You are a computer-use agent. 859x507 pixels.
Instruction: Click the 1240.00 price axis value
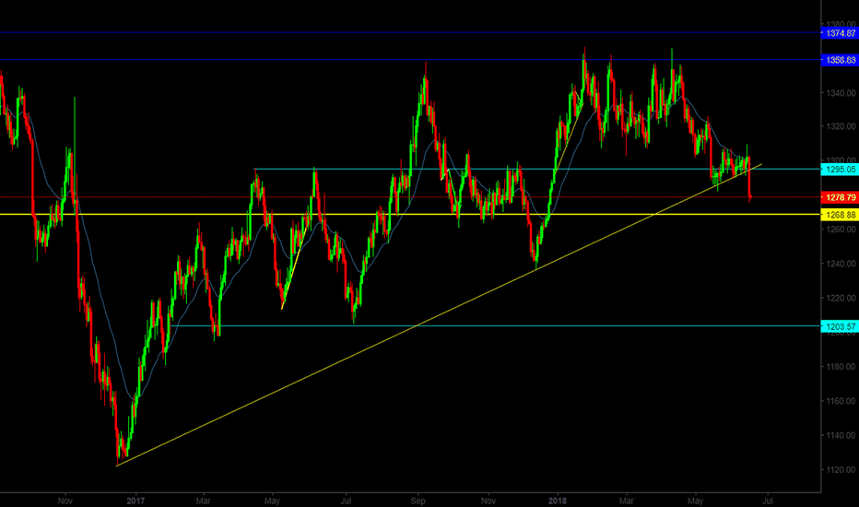[x=841, y=264]
